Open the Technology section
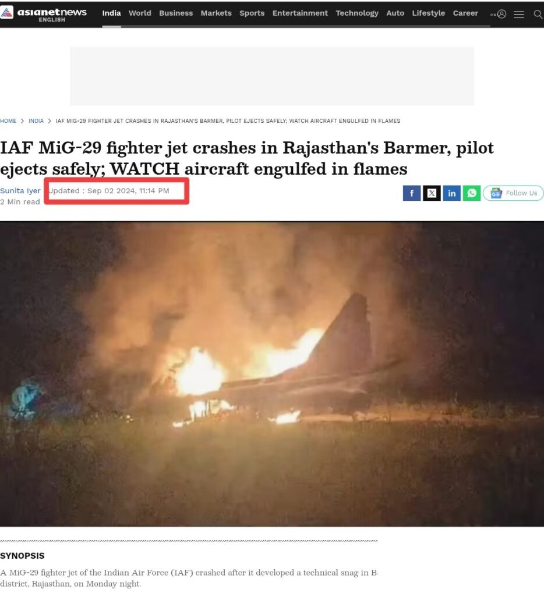The image size is (544, 596). point(357,13)
